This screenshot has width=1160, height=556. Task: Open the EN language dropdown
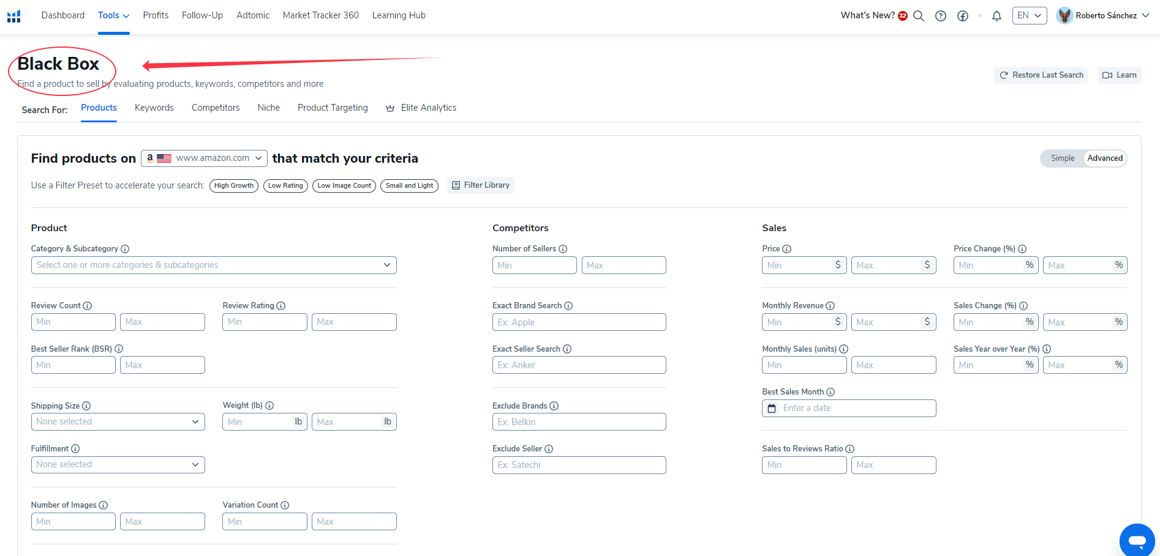(1030, 15)
